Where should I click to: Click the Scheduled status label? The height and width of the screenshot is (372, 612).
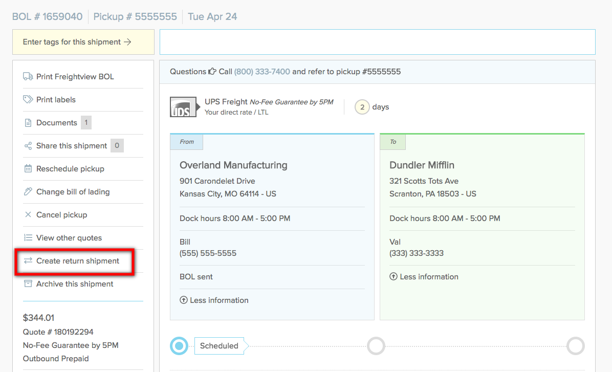point(220,346)
